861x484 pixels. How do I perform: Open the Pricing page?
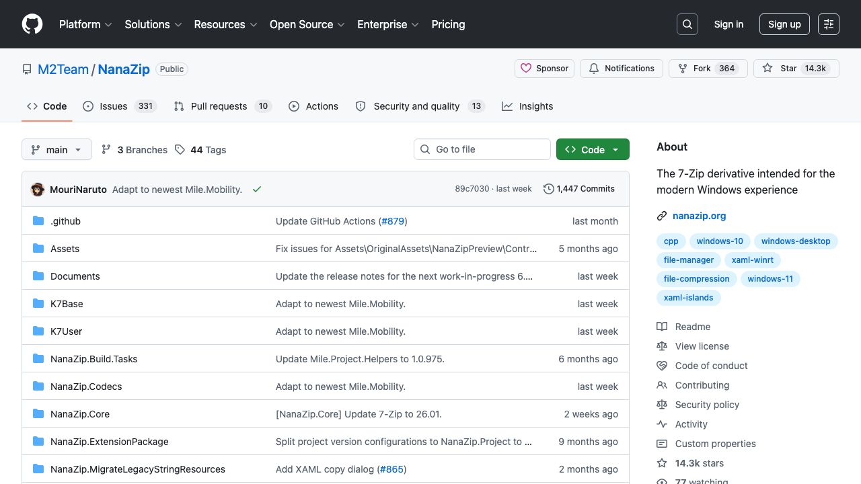pyautogui.click(x=448, y=24)
